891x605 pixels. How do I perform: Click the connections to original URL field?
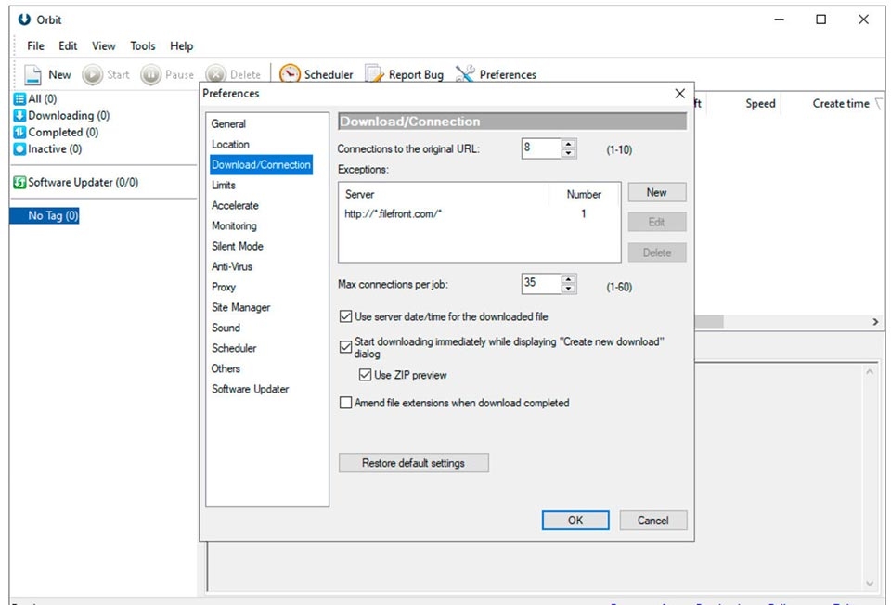pyautogui.click(x=541, y=148)
